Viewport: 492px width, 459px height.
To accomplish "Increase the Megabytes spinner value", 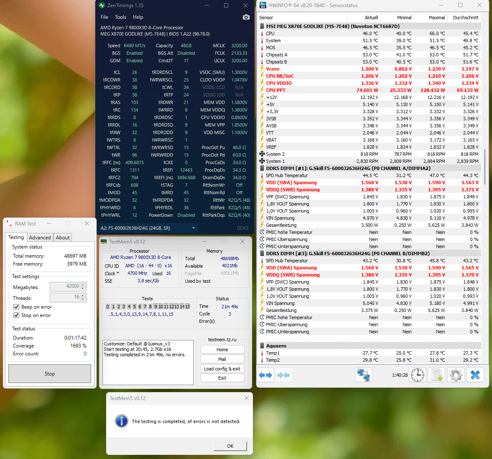I will [x=83, y=284].
